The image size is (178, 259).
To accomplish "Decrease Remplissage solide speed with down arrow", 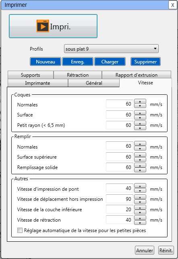I will tap(140, 170).
